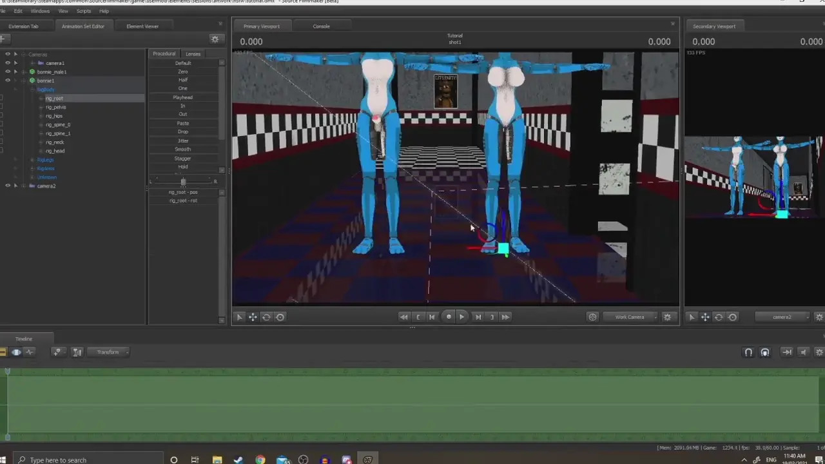The image size is (825, 464).
Task: Jump to the first frame of the clip
Action: 403,317
